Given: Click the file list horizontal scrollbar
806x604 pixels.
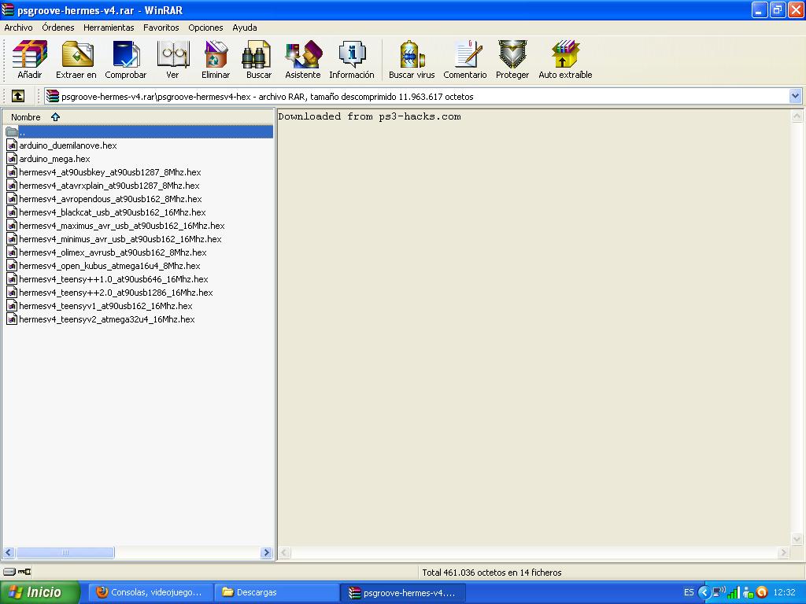Looking at the screenshot, I should [65, 553].
